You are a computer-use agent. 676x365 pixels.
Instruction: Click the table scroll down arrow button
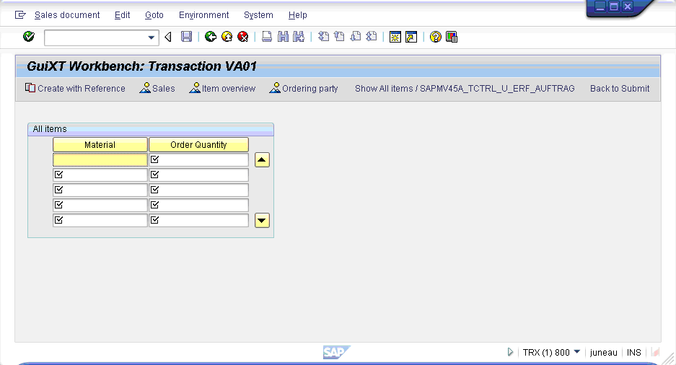262,220
